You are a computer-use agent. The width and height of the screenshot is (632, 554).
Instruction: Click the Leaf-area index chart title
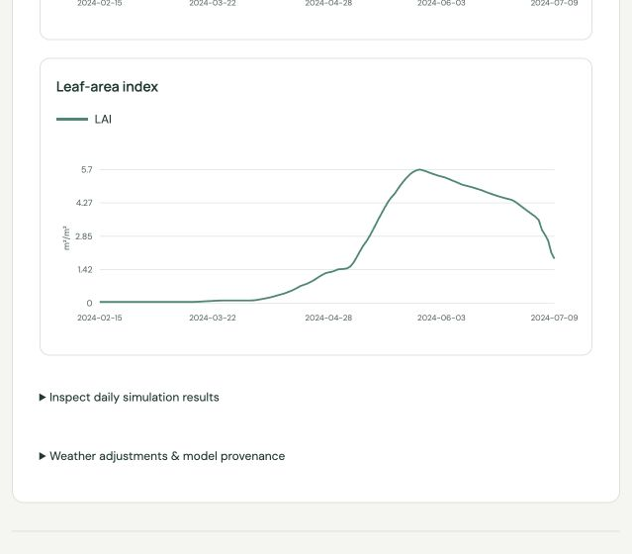[107, 87]
